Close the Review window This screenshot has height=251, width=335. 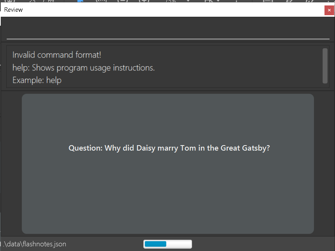329,10
